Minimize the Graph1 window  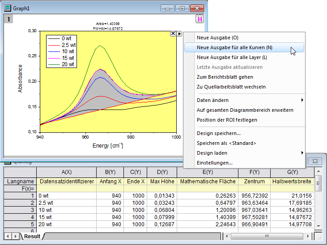pyautogui.click(x=167, y=8)
